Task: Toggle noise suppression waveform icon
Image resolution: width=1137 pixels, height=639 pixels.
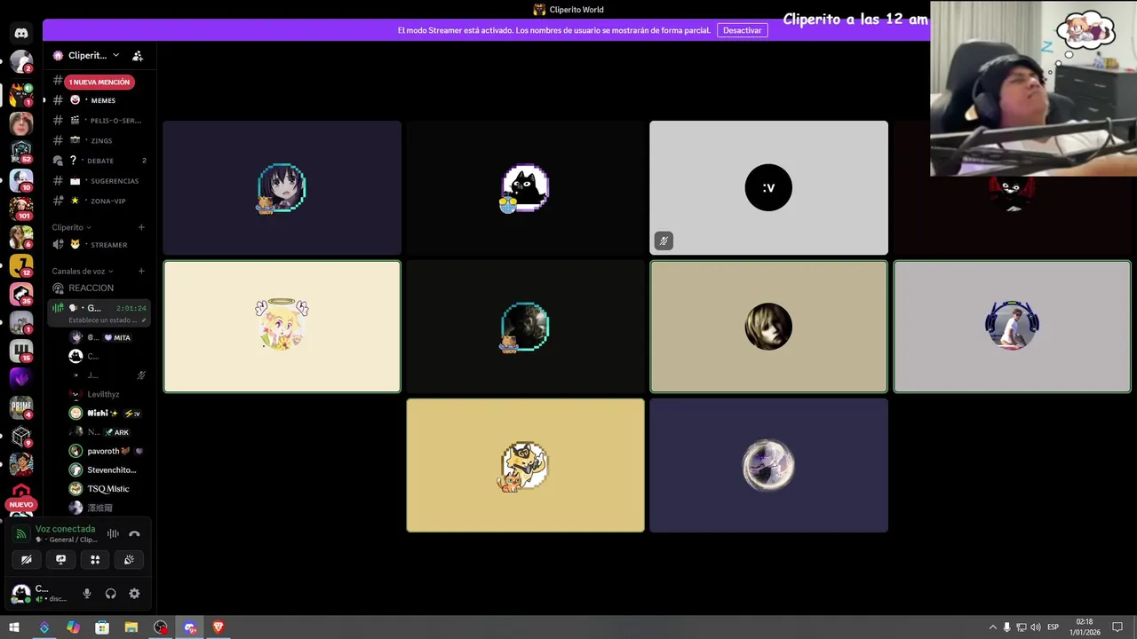Action: (113, 533)
